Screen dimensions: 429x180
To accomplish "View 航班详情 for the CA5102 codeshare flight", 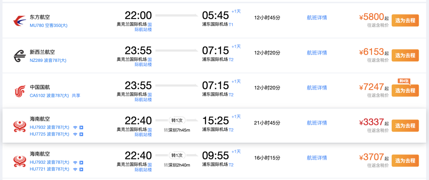I will (317, 88).
